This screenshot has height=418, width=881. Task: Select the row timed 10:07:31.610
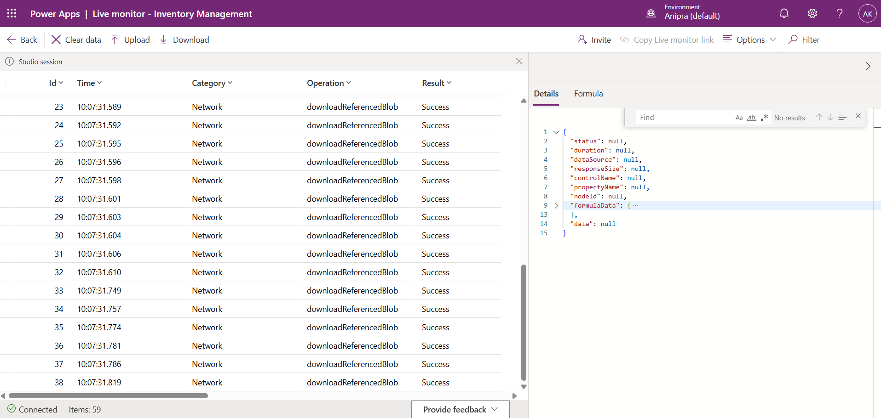point(250,272)
